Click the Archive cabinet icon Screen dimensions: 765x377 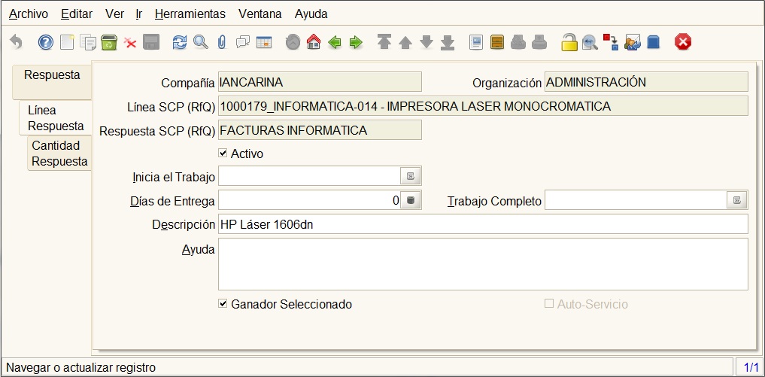coord(497,42)
